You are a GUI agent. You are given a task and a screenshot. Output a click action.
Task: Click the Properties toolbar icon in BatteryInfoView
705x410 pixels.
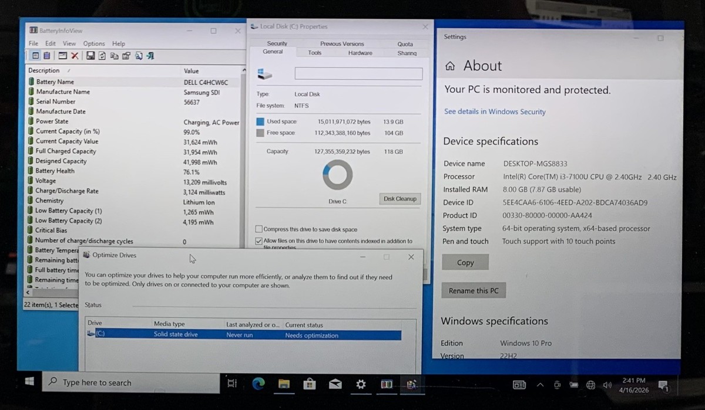(126, 56)
